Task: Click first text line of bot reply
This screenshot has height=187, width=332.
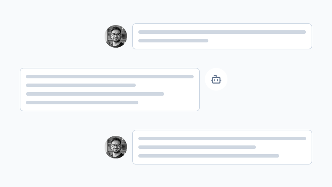Action: (109, 77)
